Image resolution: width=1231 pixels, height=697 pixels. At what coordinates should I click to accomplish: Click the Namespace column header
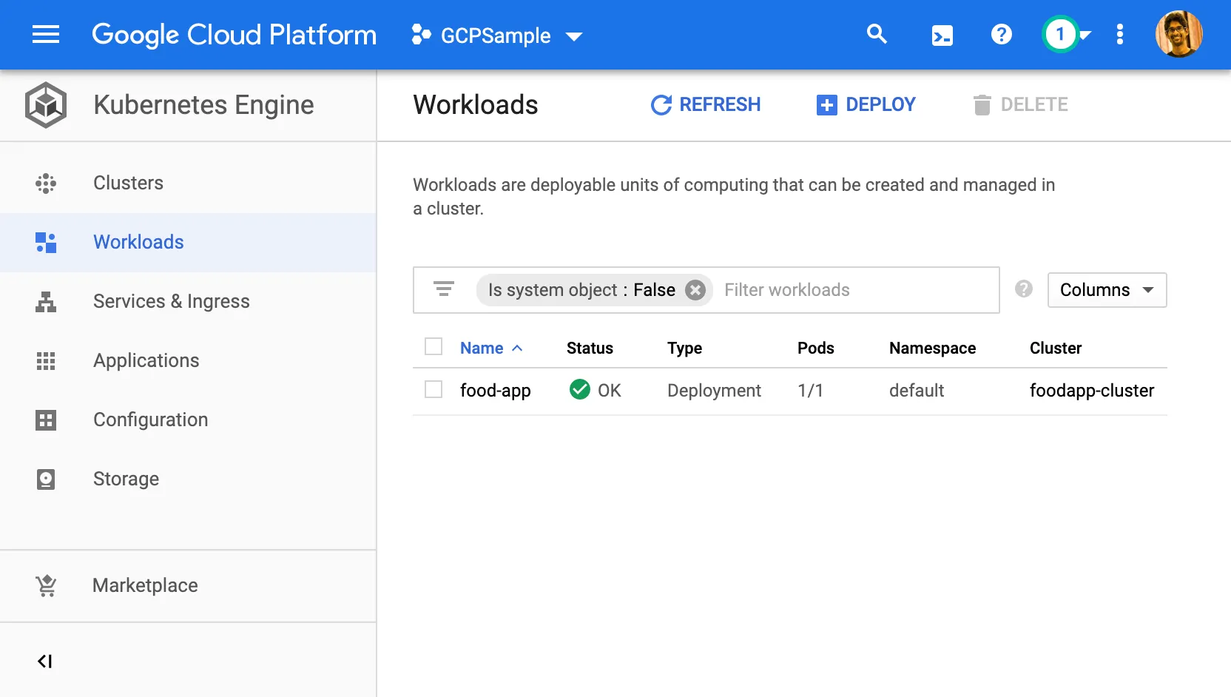pyautogui.click(x=932, y=348)
